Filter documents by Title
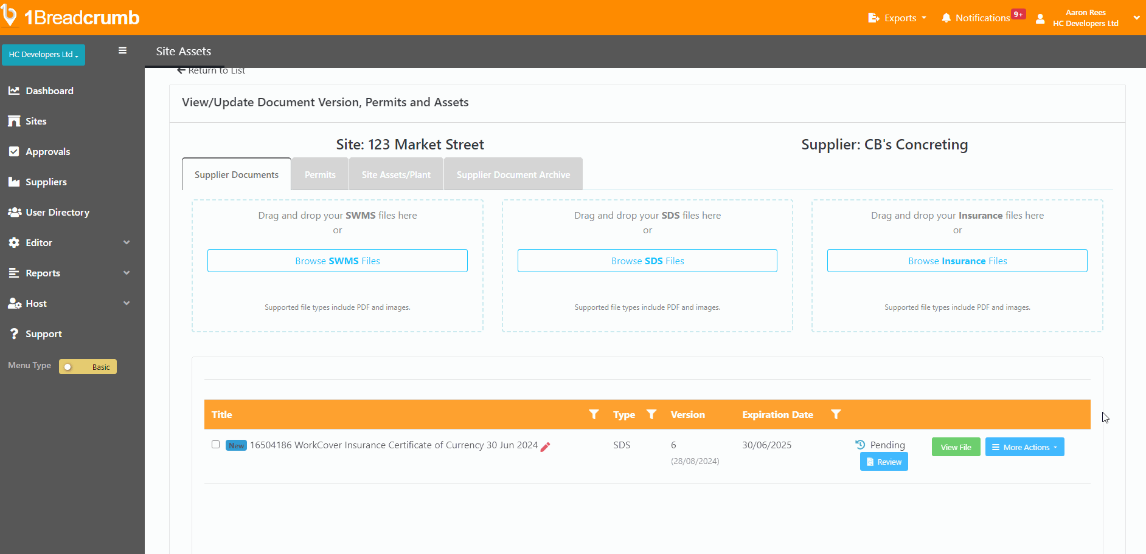Viewport: 1146px width, 554px height. 593,414
